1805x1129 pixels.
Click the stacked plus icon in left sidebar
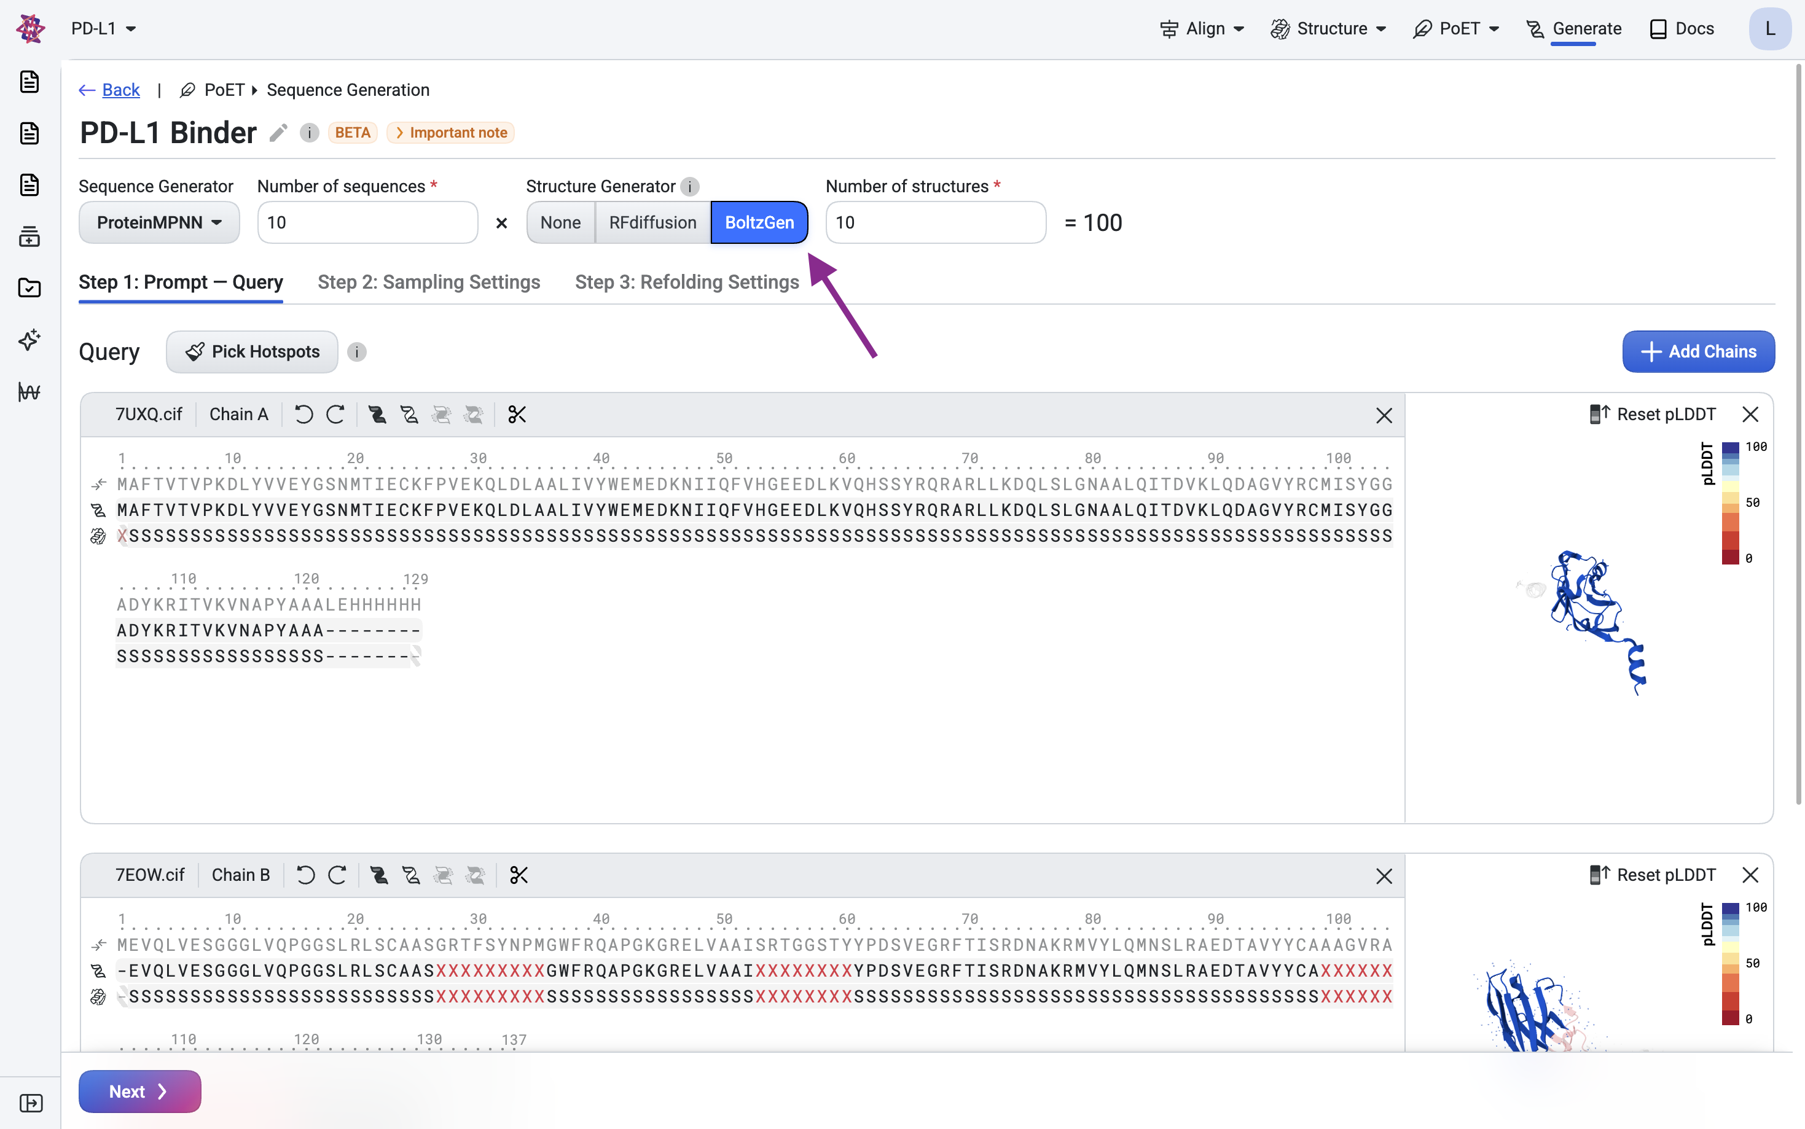click(29, 236)
